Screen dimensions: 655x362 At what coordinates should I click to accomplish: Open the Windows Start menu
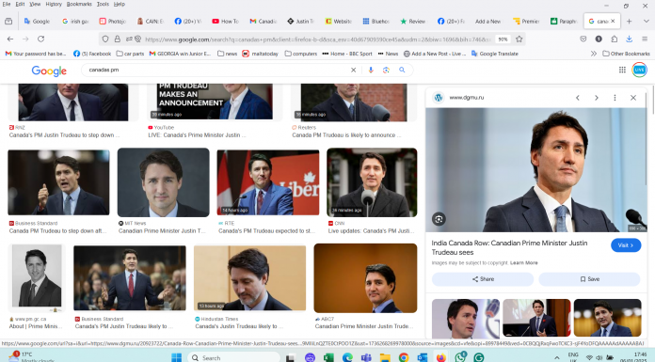pos(176,357)
